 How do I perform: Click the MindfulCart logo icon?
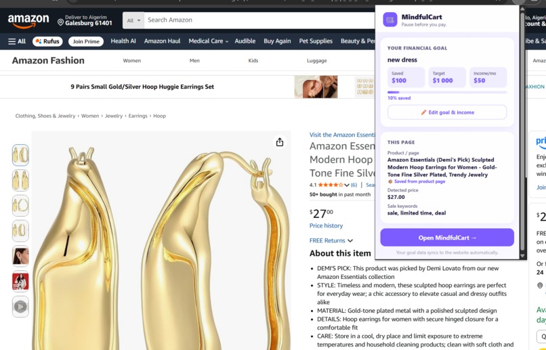point(390,20)
